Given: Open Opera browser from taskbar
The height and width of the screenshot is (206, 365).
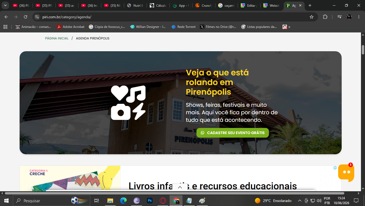Looking at the screenshot, I should pos(163,201).
